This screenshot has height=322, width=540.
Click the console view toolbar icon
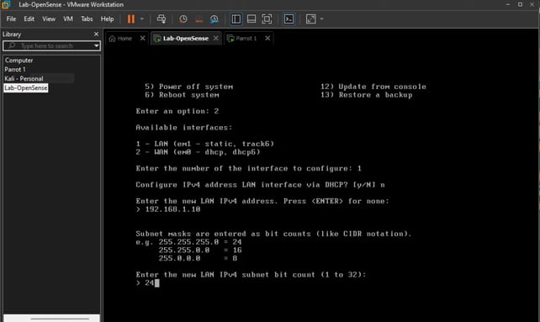(x=289, y=19)
